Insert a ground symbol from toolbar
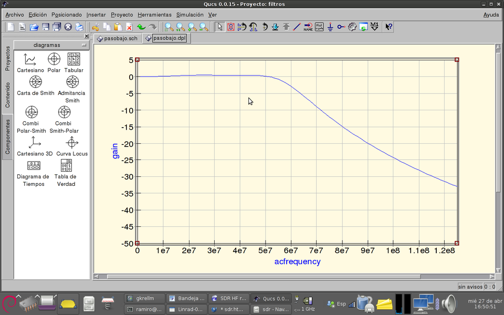 330,27
